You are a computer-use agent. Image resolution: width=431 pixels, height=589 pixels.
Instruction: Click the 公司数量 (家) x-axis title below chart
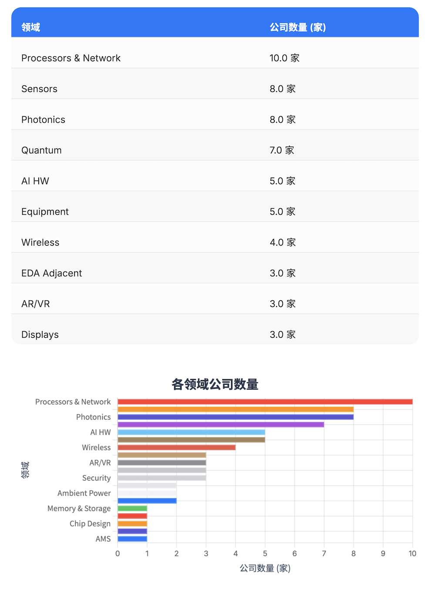[x=265, y=568]
